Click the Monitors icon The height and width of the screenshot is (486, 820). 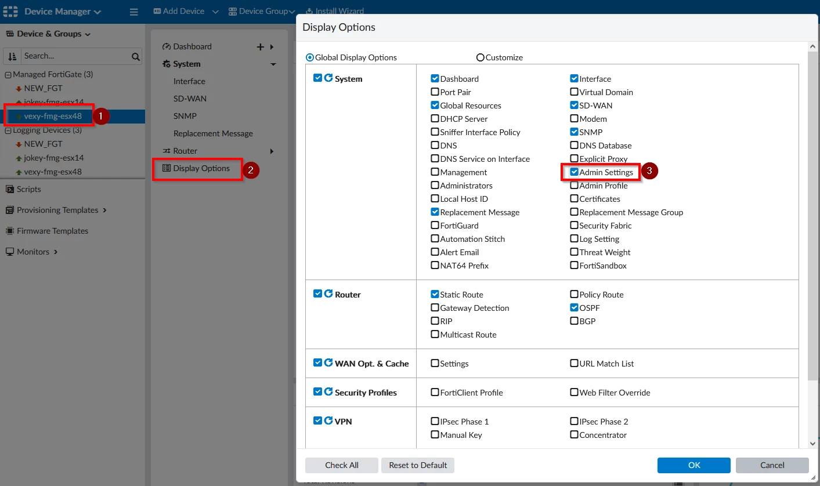10,252
